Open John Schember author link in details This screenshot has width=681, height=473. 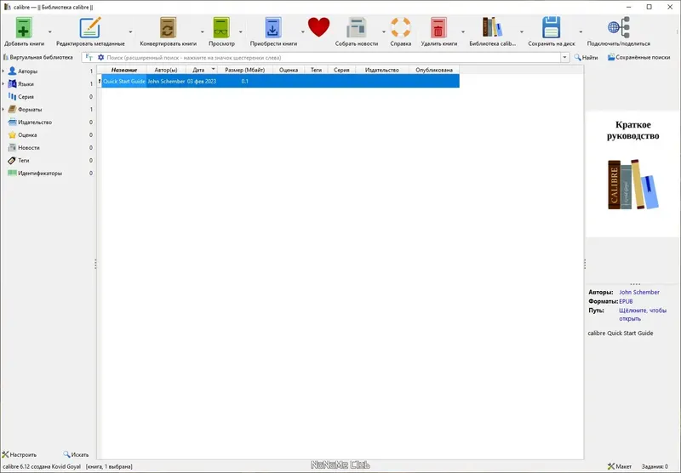(639, 293)
